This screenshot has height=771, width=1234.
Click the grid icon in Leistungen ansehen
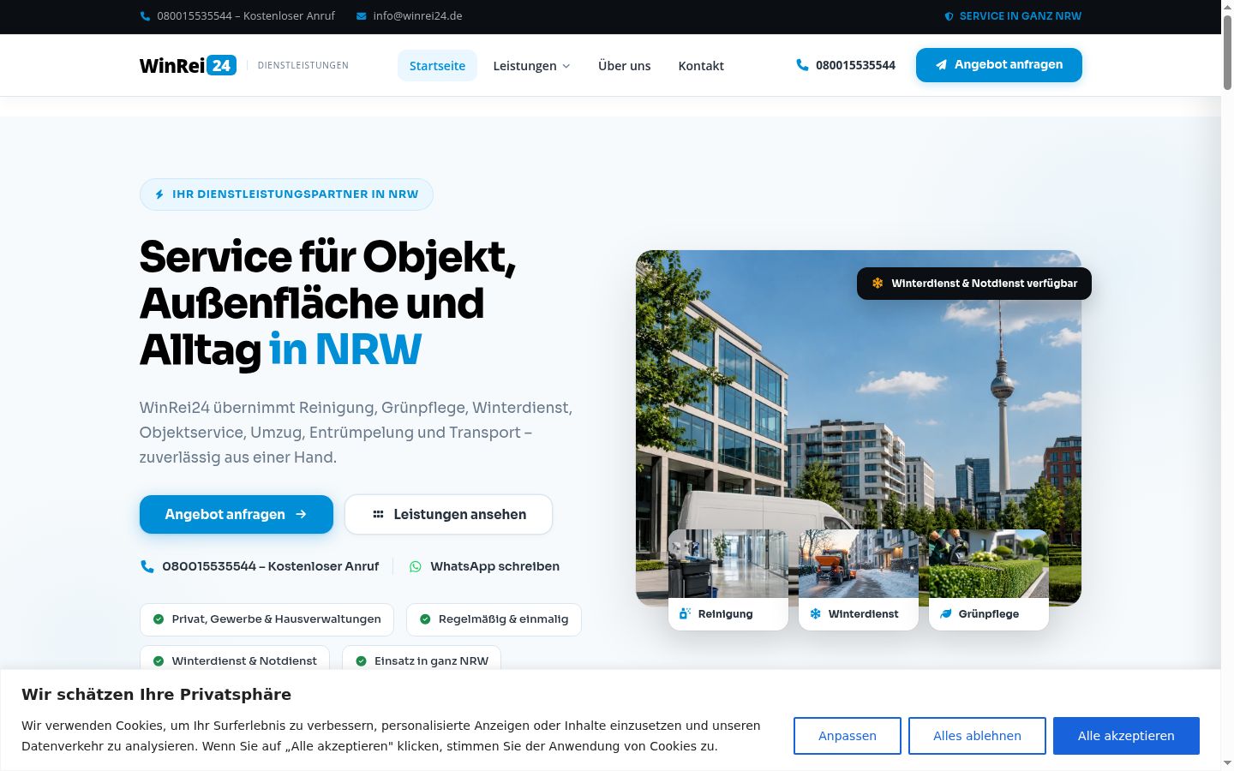tap(378, 515)
